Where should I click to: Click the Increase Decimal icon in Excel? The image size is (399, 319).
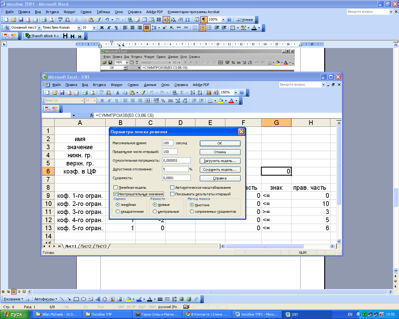point(178,101)
